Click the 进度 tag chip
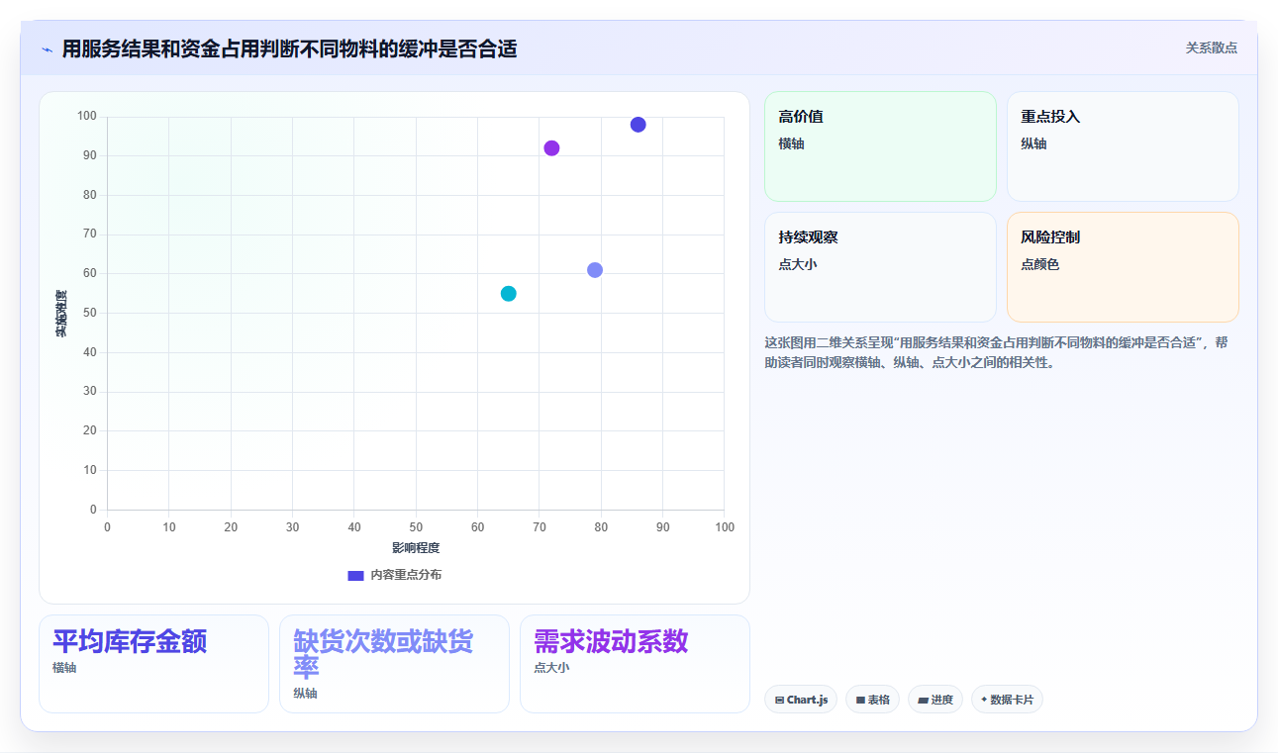 click(x=935, y=700)
